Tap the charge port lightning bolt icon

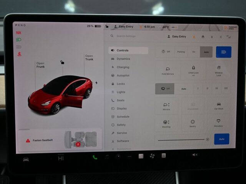click(x=96, y=83)
